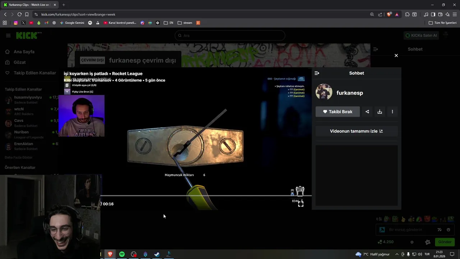The image size is (460, 259).
Task: Collapse background page chat panel arrow
Action: click(x=375, y=49)
